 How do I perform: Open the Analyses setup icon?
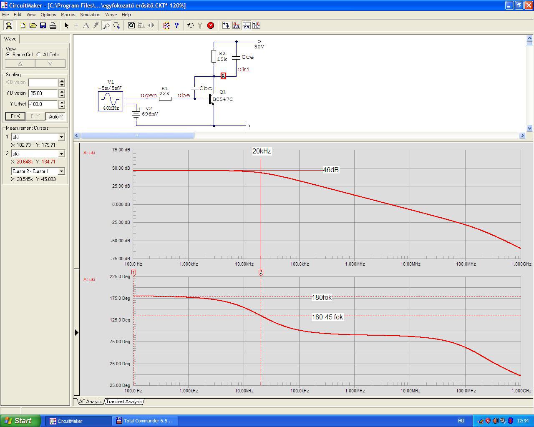pos(166,25)
